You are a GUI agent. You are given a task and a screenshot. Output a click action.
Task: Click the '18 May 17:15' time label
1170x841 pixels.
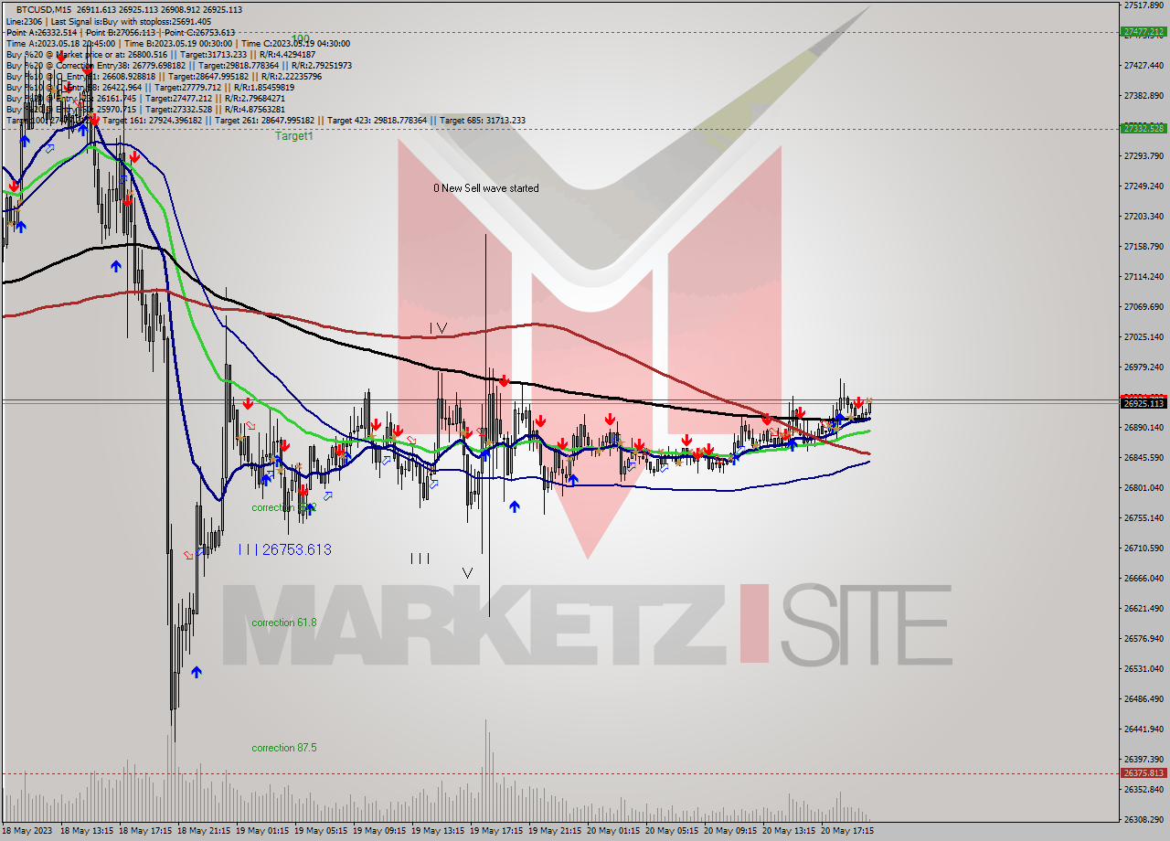(x=147, y=832)
